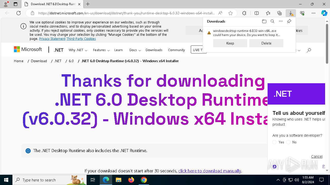Toggle Split screen icon
This screenshot has height=185, width=330.
click(257, 13)
